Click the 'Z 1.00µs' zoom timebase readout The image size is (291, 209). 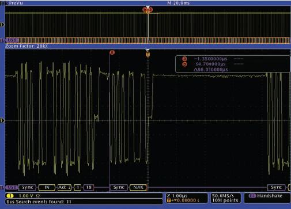pyautogui.click(x=177, y=196)
